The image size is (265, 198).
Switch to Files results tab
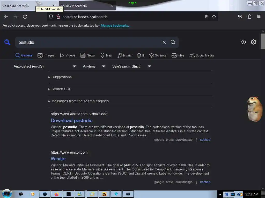tap(178, 55)
